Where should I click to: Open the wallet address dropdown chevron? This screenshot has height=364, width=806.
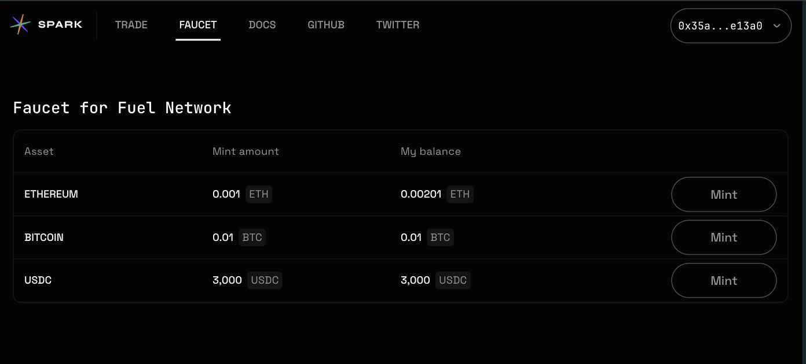pos(777,26)
